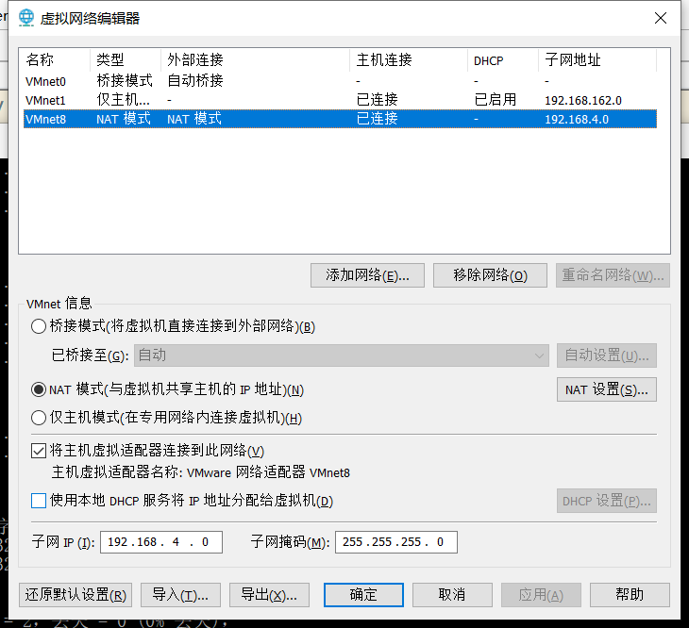Click the 名称 column header

coord(57,59)
